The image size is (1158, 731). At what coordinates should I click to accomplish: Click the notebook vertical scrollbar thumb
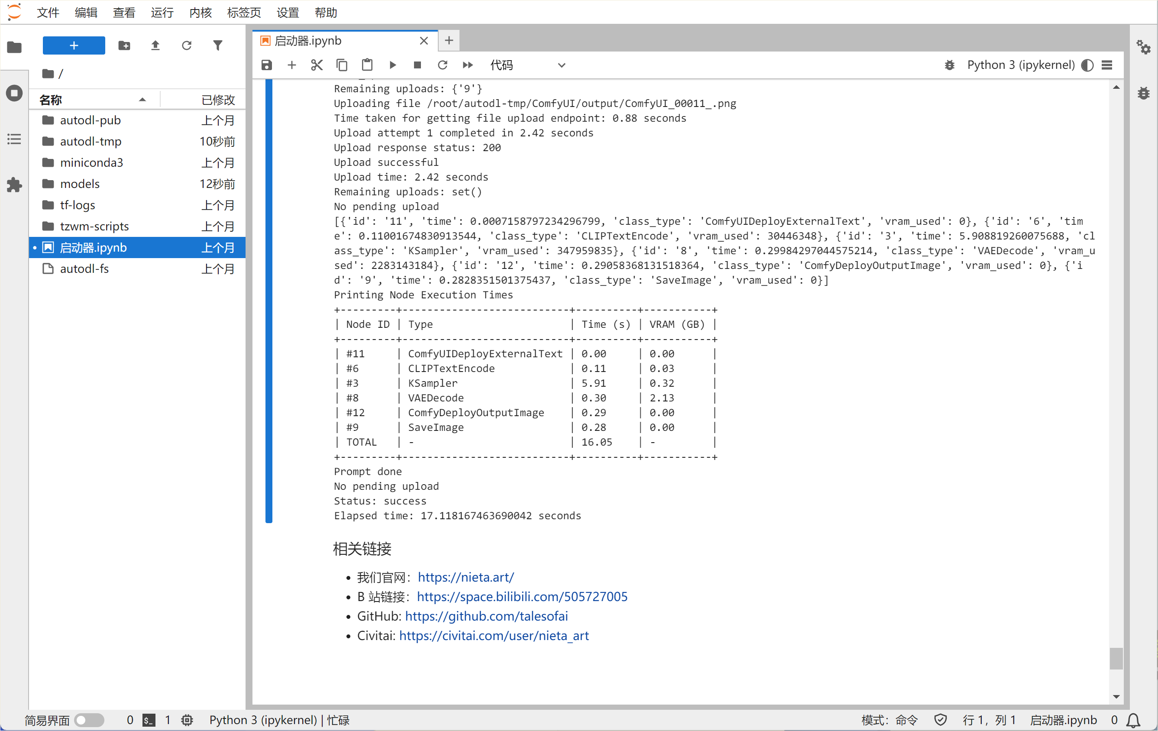[x=1116, y=658]
